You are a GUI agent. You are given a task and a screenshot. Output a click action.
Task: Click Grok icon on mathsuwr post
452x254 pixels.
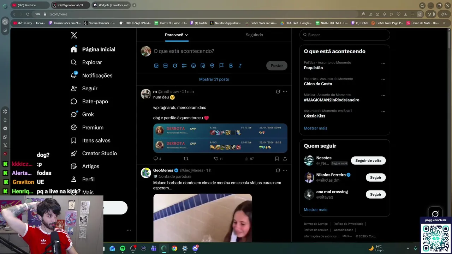coord(278,92)
